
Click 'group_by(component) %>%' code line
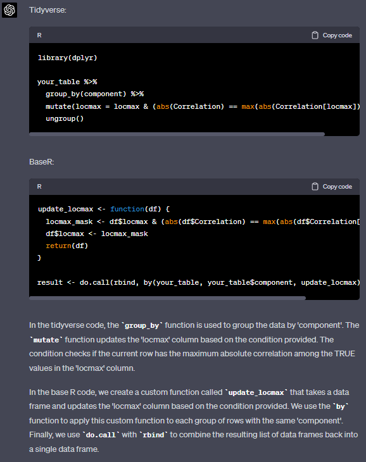coord(94,94)
